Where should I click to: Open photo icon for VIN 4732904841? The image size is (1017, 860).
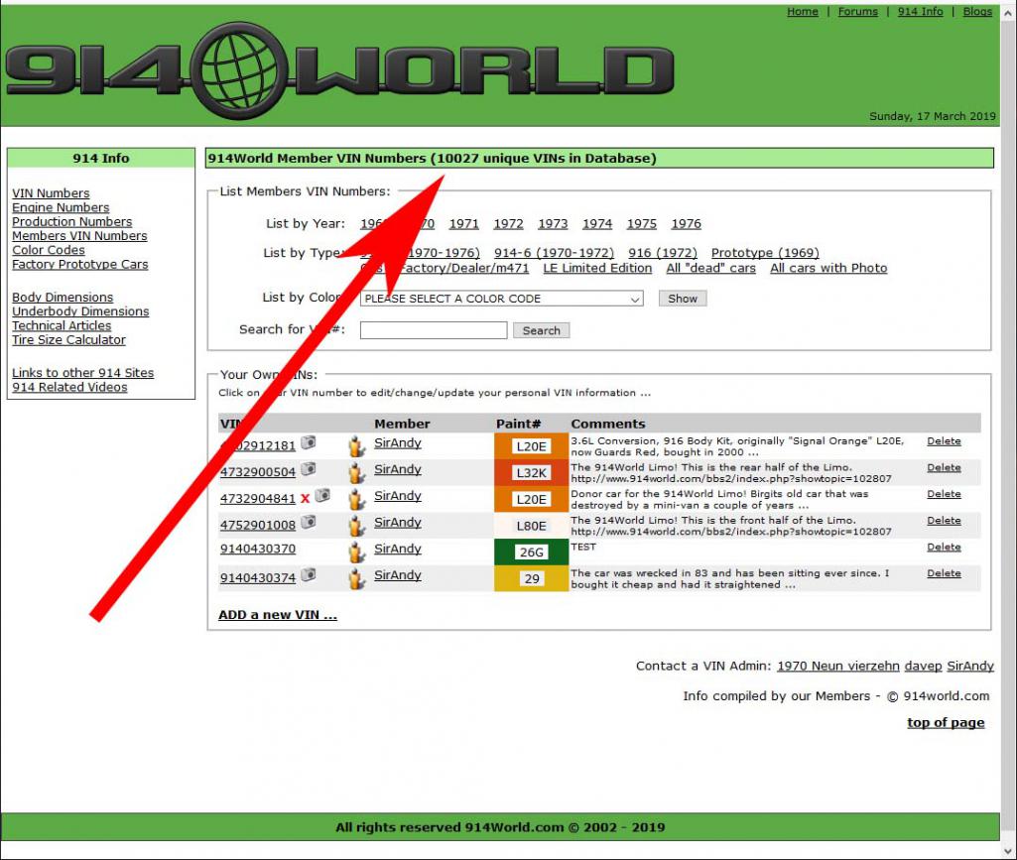(x=322, y=496)
